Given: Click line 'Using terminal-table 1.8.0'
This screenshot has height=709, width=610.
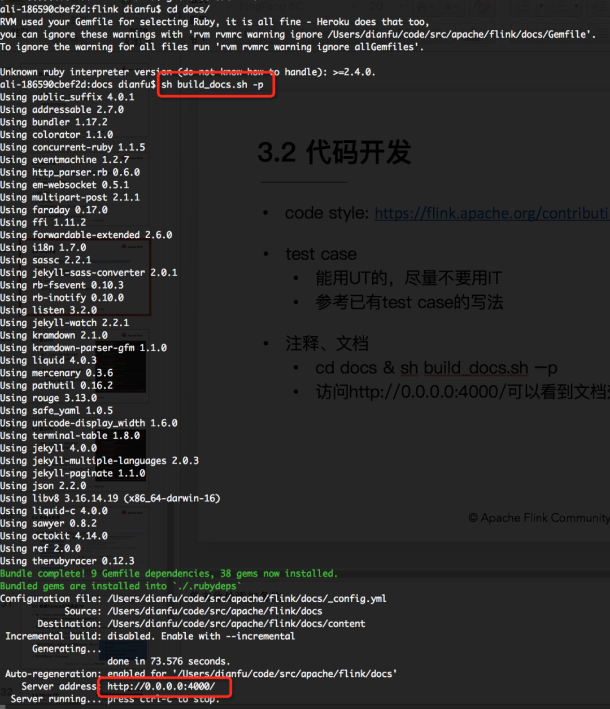Looking at the screenshot, I should [70, 435].
